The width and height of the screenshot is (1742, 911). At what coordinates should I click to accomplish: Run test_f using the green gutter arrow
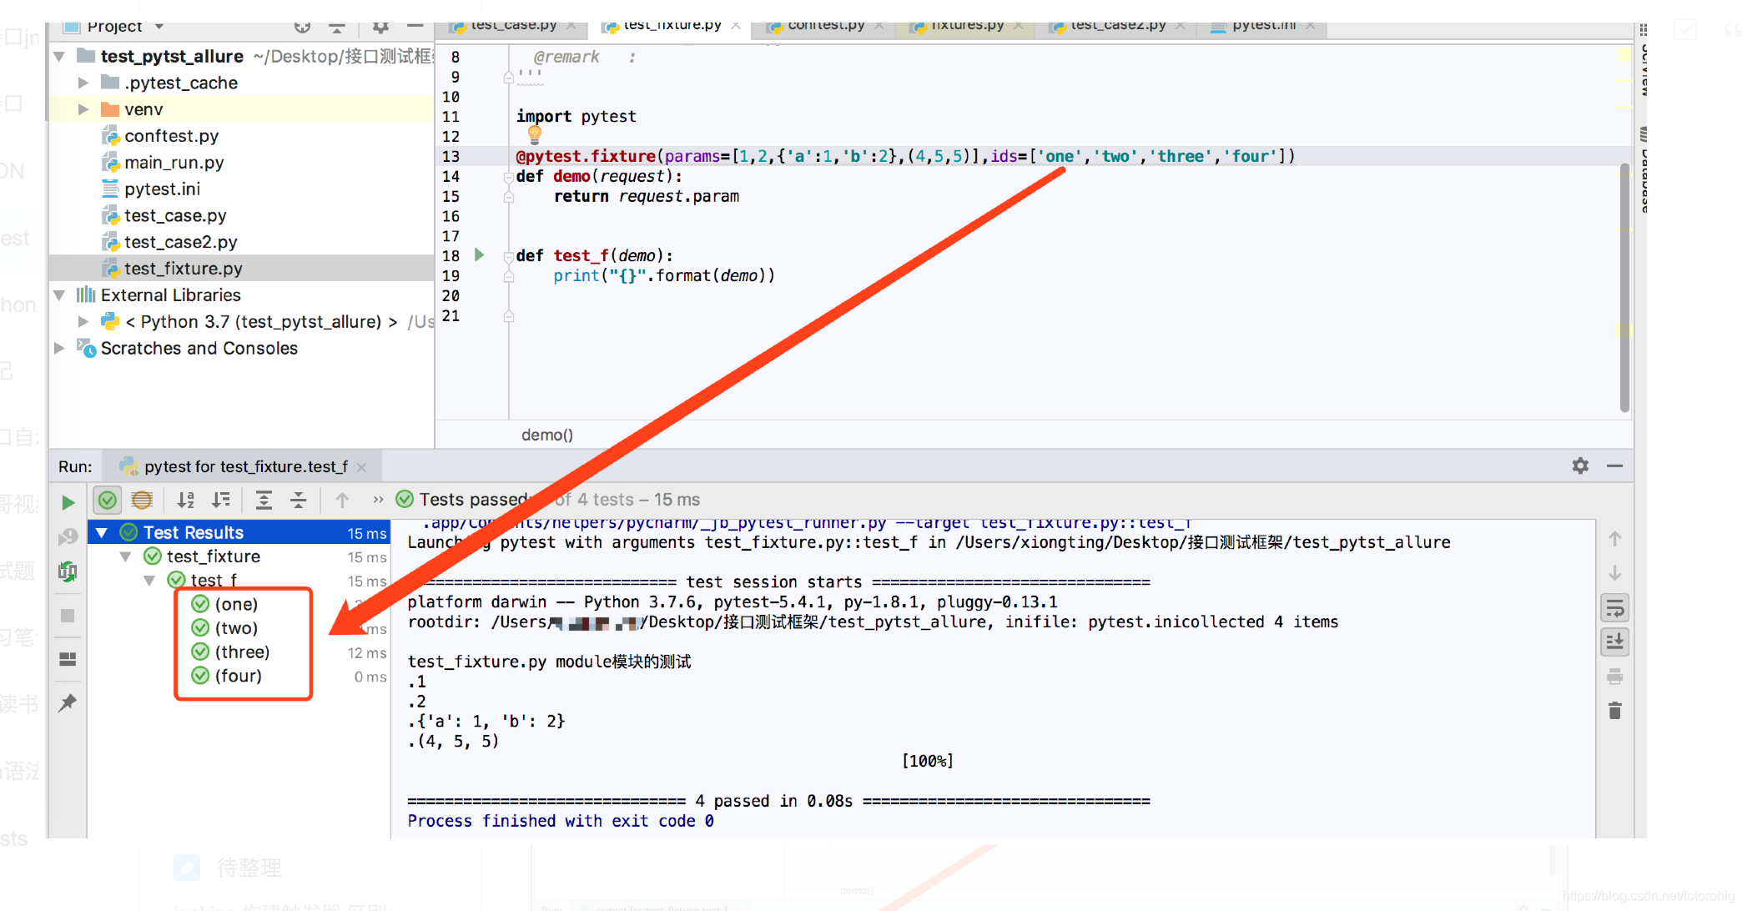click(x=478, y=255)
